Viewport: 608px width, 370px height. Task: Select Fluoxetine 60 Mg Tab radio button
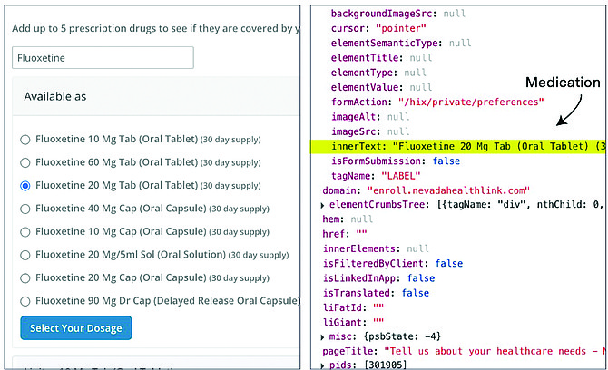25,162
